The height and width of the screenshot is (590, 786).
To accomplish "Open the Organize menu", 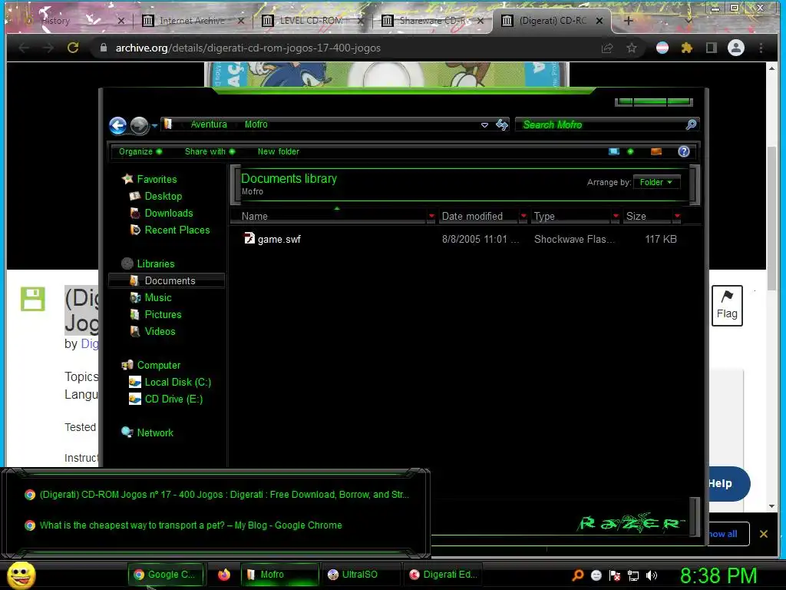I will tap(140, 151).
